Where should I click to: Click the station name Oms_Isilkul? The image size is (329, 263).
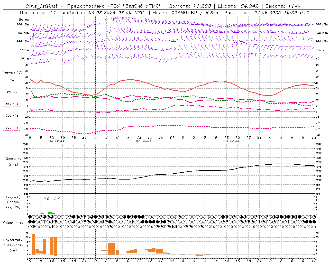pos(42,6)
